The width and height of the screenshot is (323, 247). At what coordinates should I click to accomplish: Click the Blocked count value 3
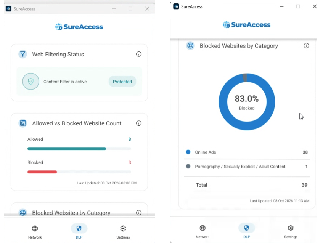[130, 162]
